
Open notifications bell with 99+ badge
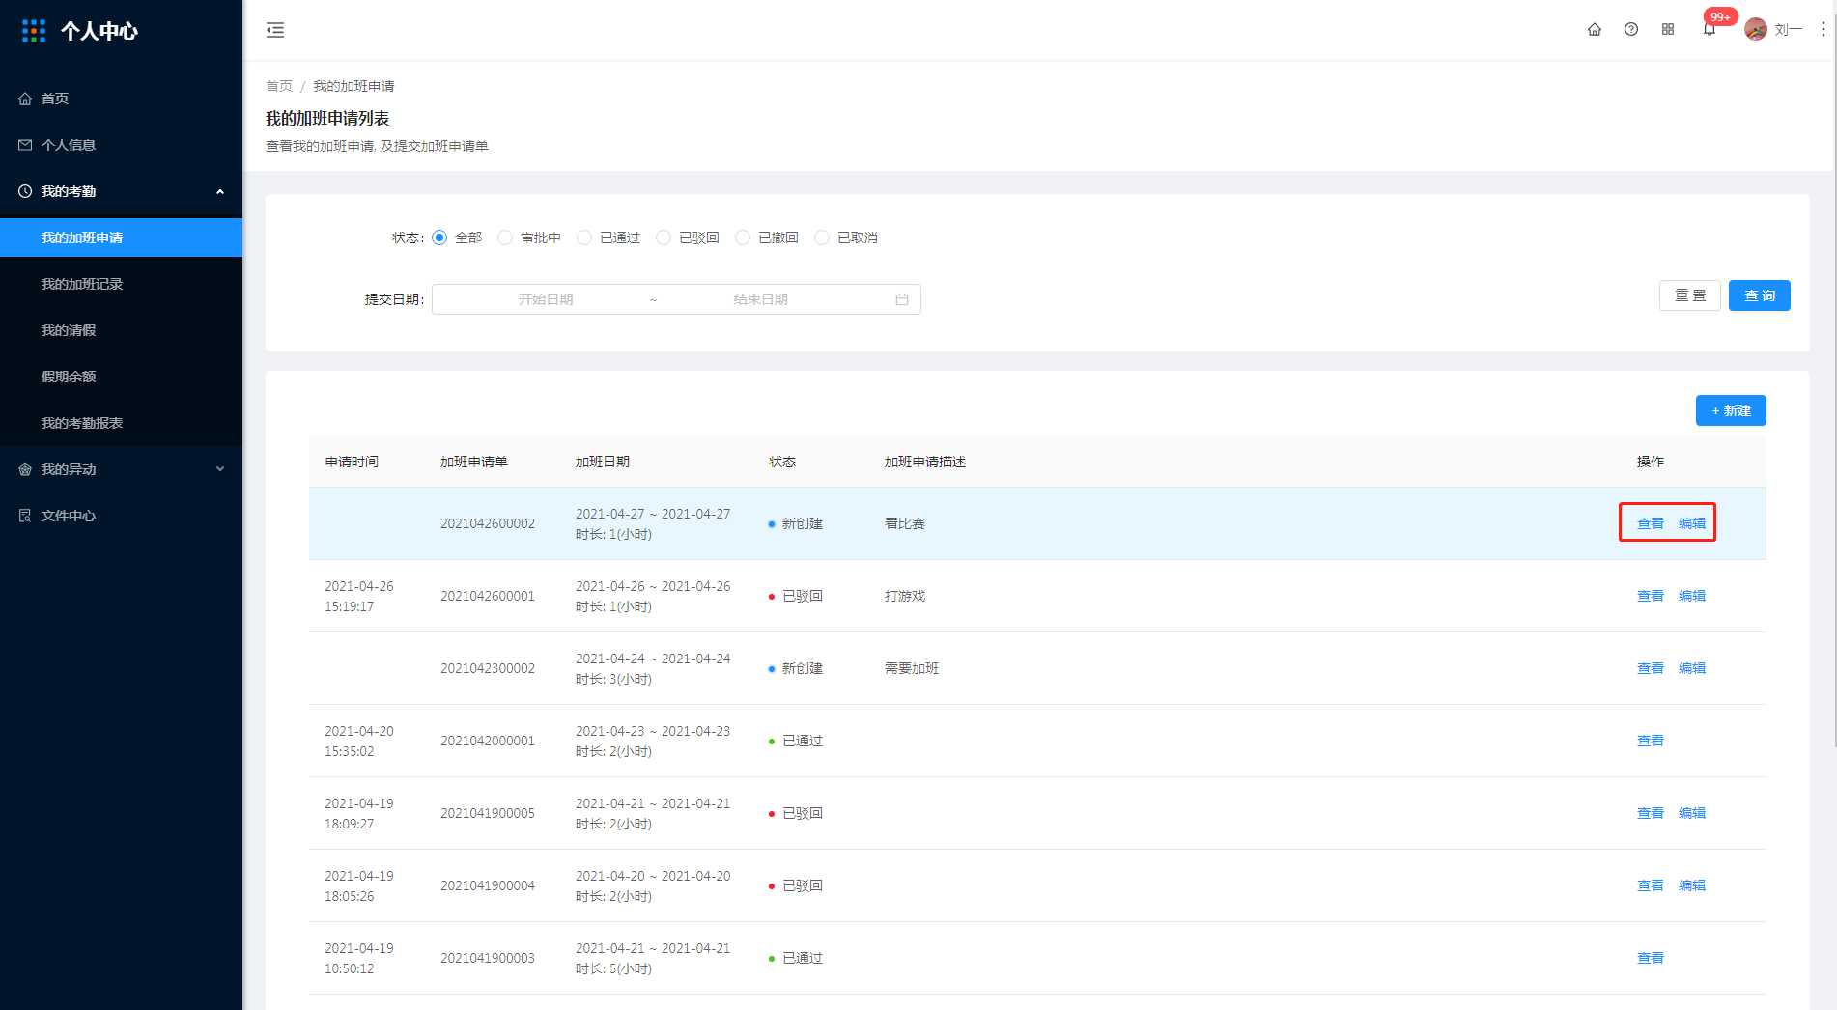(x=1710, y=30)
